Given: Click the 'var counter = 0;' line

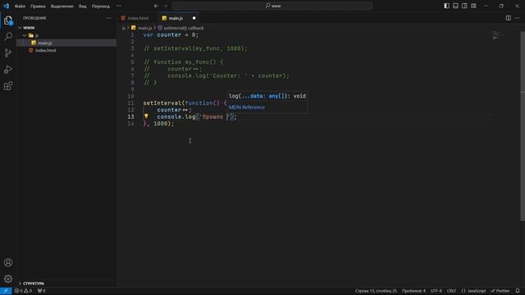Looking at the screenshot, I should (x=171, y=34).
